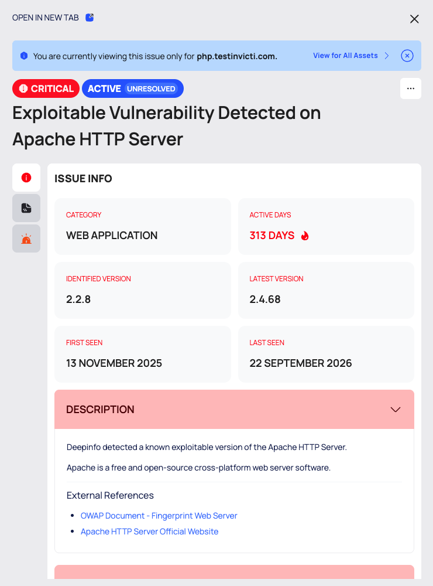Open the three-dot more options menu
This screenshot has height=586, width=433.
(x=411, y=88)
